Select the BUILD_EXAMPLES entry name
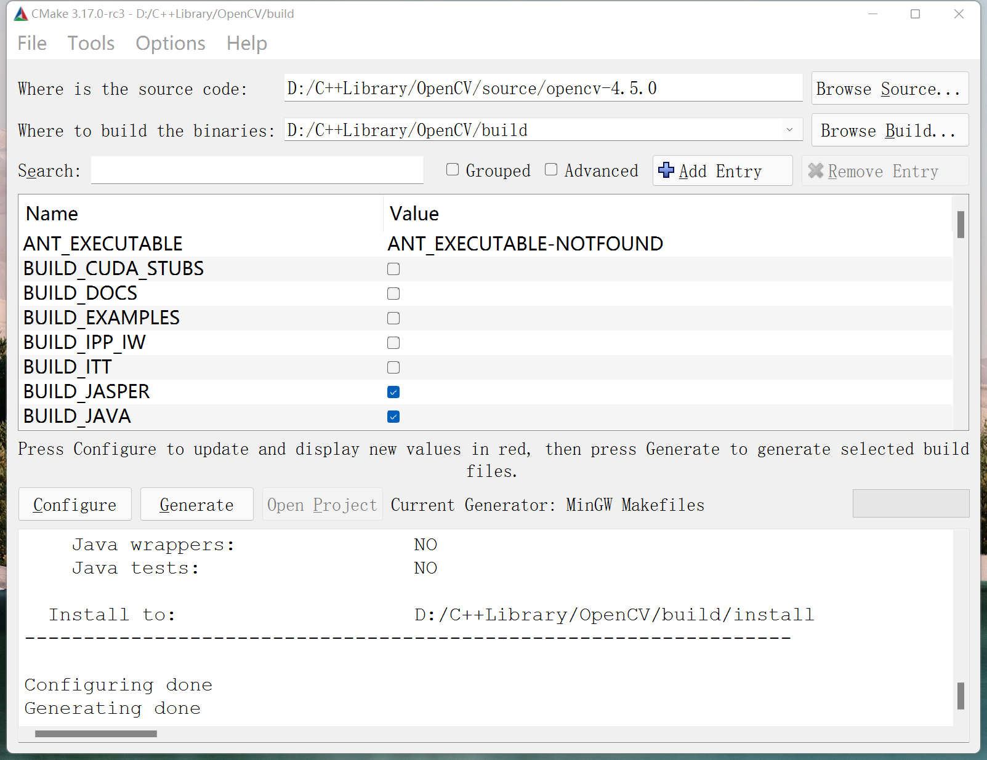 pyautogui.click(x=102, y=318)
